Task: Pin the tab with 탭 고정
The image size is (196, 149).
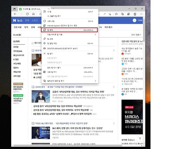Action: click(x=70, y=39)
